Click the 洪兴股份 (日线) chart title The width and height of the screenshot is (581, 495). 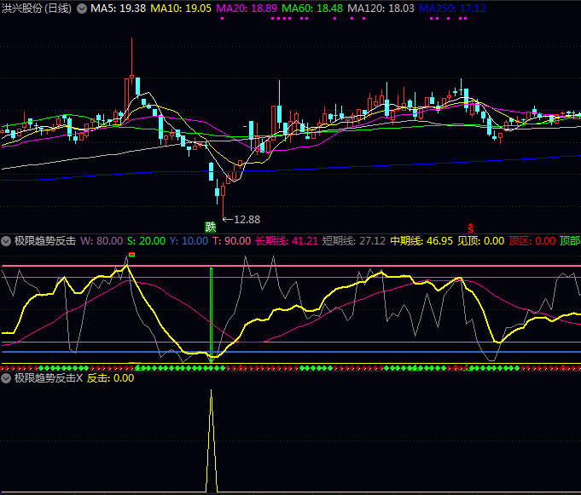tap(37, 9)
